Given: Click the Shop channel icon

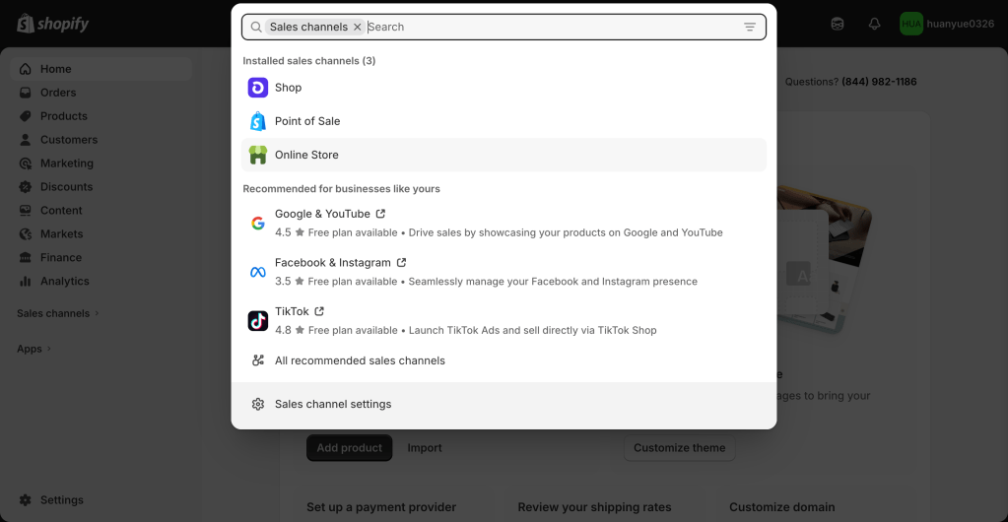Looking at the screenshot, I should coord(258,88).
